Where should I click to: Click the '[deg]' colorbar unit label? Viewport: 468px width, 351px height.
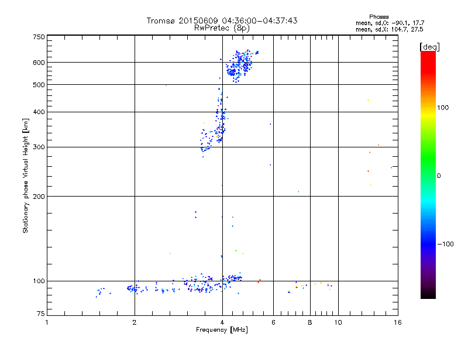coord(429,47)
